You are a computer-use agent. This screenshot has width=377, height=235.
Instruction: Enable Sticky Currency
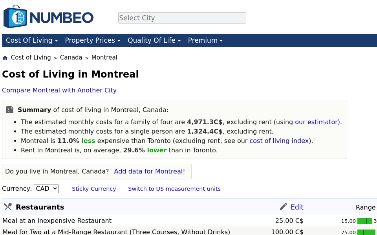pyautogui.click(x=94, y=189)
